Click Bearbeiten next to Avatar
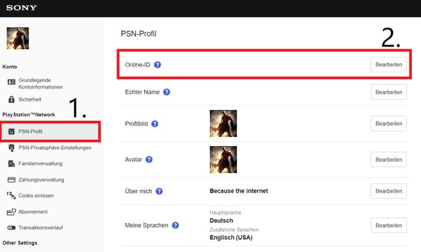 pos(389,160)
